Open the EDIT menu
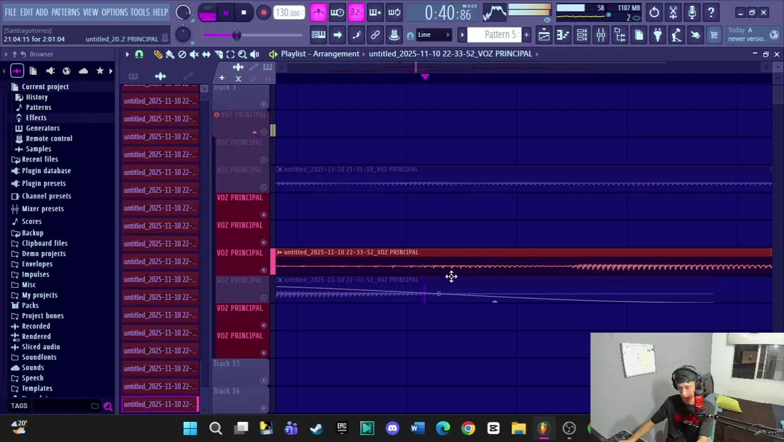Screen dimensions: 784x442 click(x=26, y=12)
